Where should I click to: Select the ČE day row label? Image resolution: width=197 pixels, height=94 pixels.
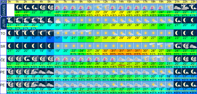coord(3,60)
